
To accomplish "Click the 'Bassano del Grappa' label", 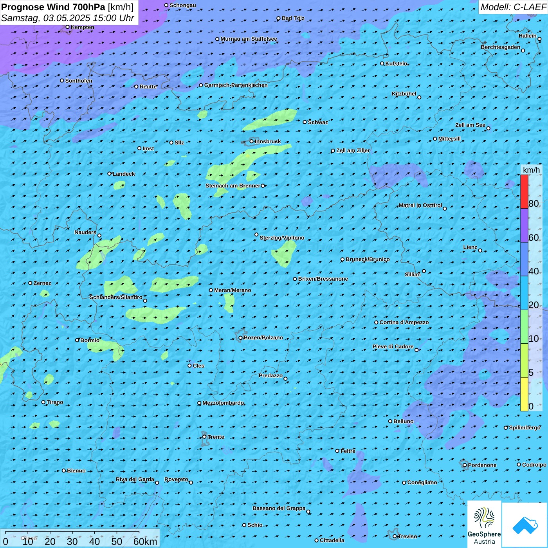I will click(279, 508).
